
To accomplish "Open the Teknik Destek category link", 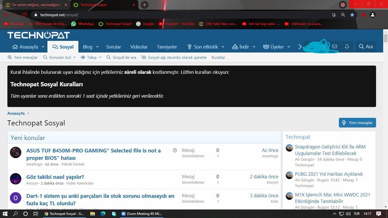I will [72, 164].
